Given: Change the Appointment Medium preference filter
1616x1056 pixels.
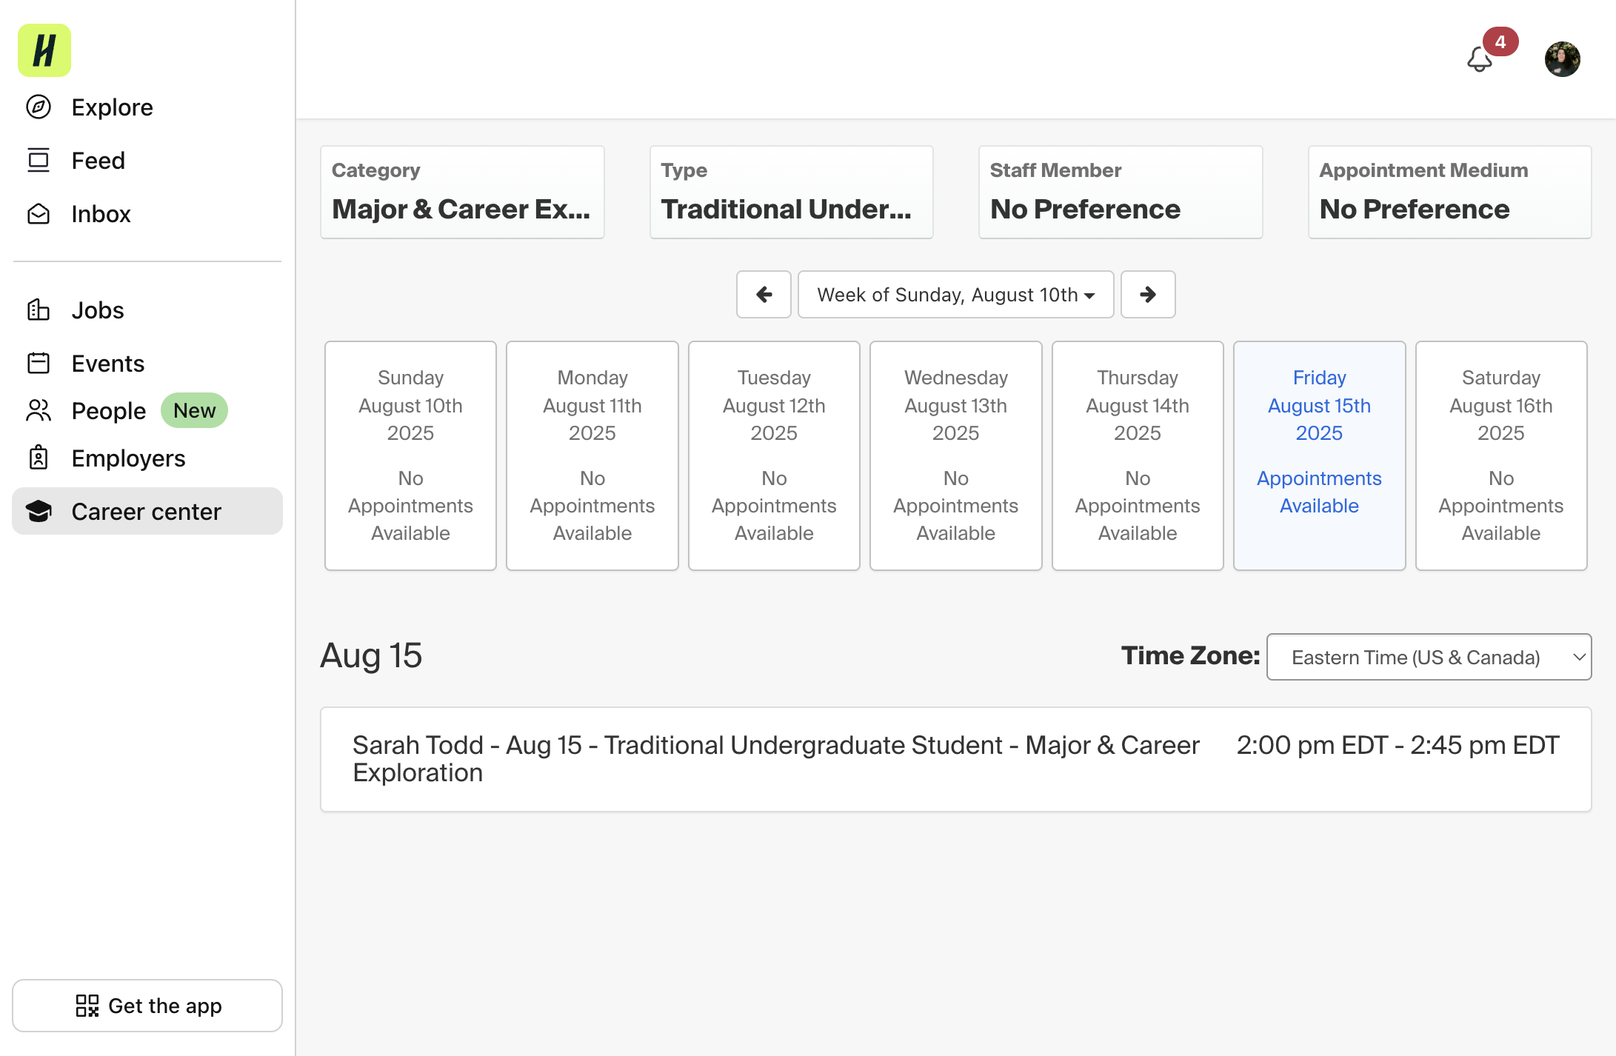Looking at the screenshot, I should (1450, 193).
